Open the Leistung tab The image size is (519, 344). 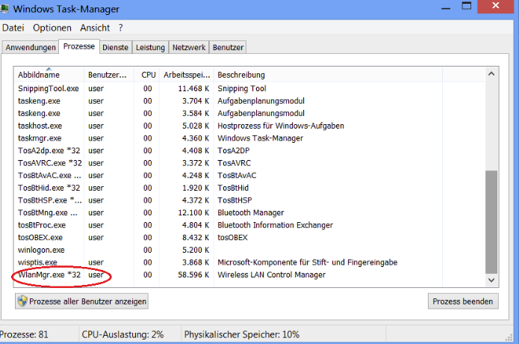150,47
